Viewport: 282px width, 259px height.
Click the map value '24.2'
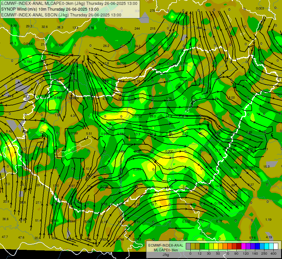click(x=137, y=46)
